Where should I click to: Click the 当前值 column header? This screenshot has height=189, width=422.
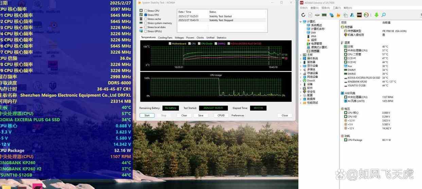[x=386, y=22]
